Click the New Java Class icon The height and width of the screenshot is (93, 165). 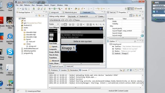point(69,9)
